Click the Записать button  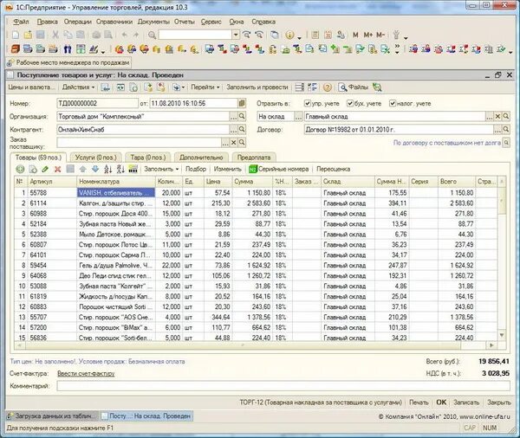(466, 403)
